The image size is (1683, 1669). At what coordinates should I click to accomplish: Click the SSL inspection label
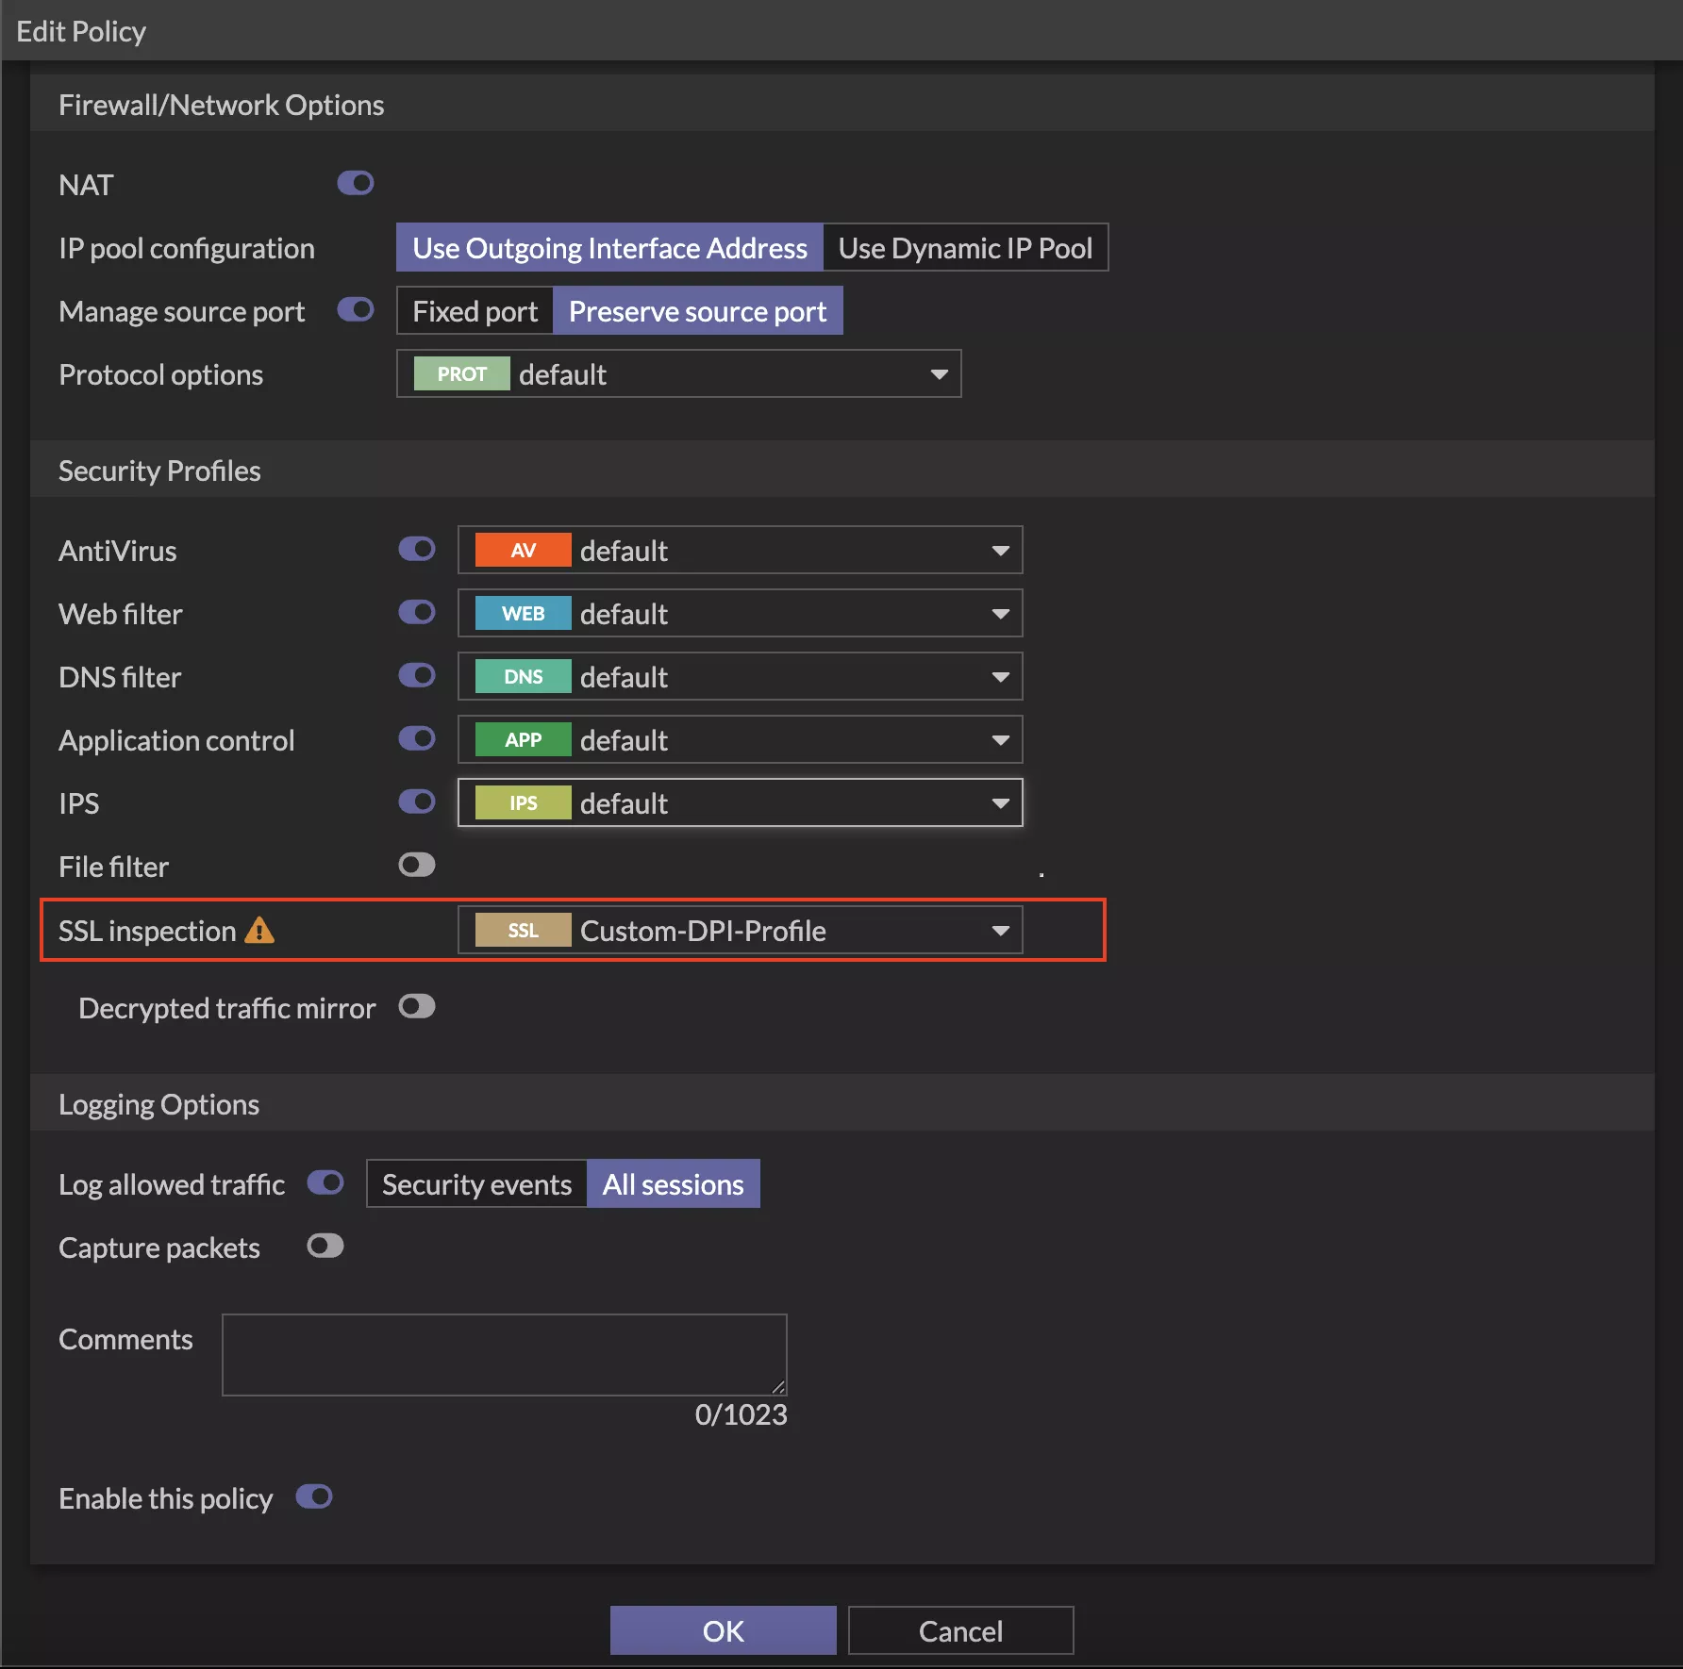point(147,931)
